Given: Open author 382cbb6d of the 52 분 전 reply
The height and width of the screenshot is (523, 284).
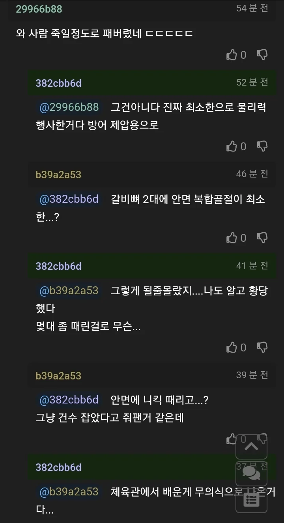Looking at the screenshot, I should point(58,83).
